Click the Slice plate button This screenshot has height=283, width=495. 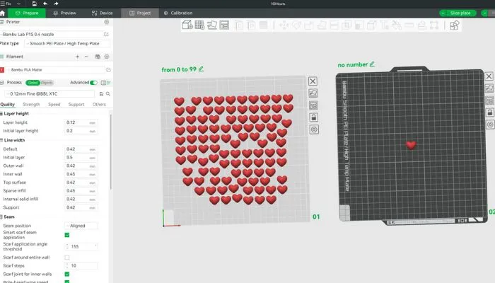pyautogui.click(x=462, y=13)
